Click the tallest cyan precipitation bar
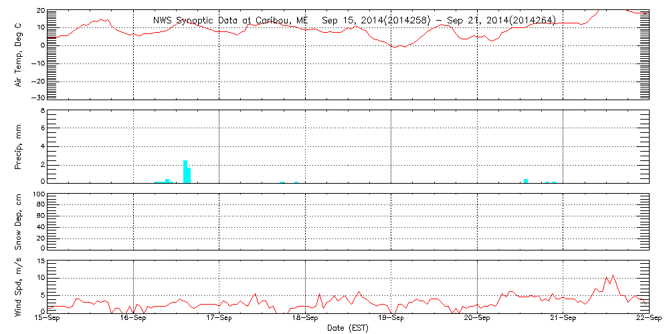Screen dimensions: 669x334 tap(185, 172)
